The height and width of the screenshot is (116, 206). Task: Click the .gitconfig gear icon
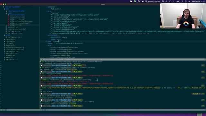point(5,39)
